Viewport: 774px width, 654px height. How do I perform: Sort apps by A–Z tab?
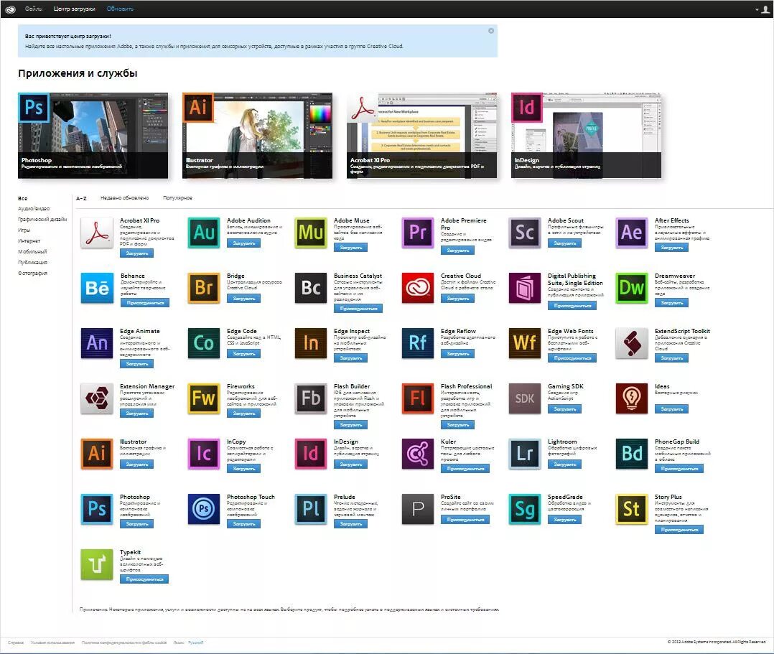81,198
